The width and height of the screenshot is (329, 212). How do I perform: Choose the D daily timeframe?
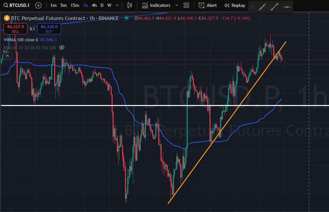coord(102,5)
